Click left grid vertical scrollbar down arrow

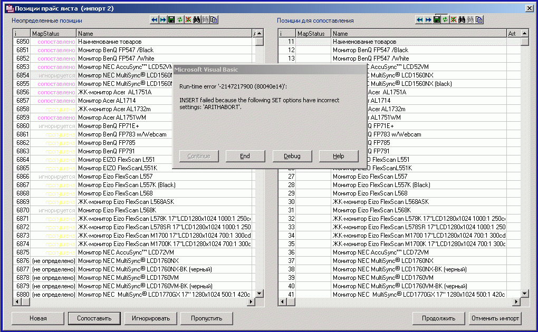[260, 294]
